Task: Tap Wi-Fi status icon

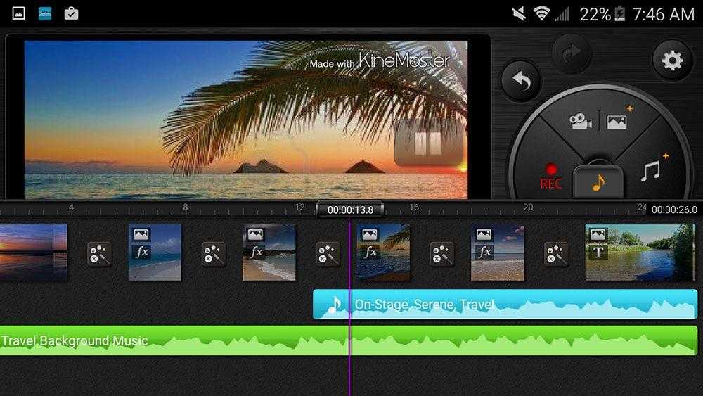Action: tap(541, 14)
